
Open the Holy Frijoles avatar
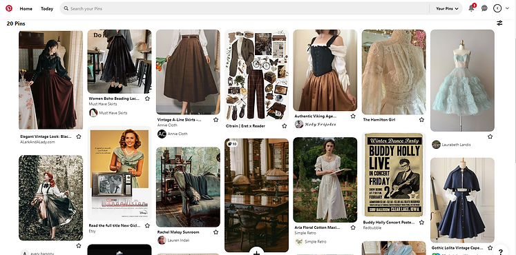point(299,124)
